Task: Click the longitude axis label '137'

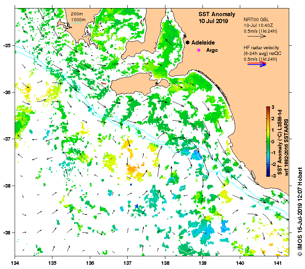Action: click(128, 263)
